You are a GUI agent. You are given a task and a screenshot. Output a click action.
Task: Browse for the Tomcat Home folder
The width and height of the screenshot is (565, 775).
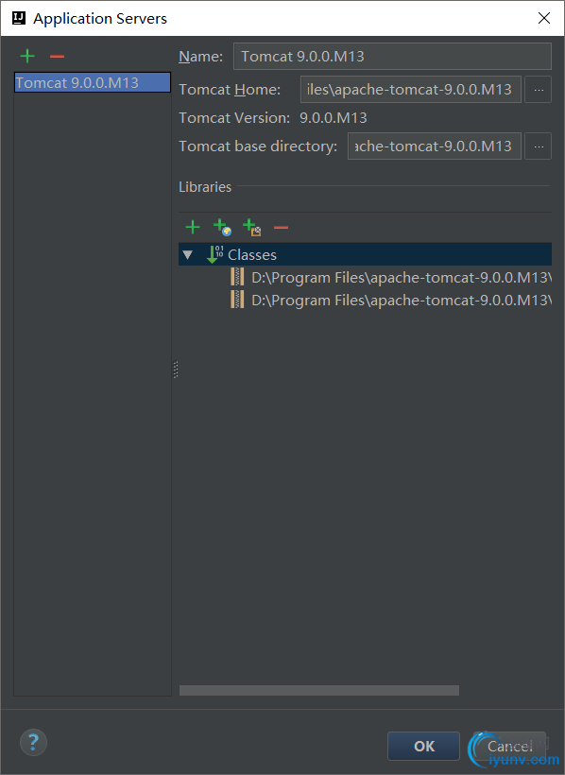click(x=539, y=90)
